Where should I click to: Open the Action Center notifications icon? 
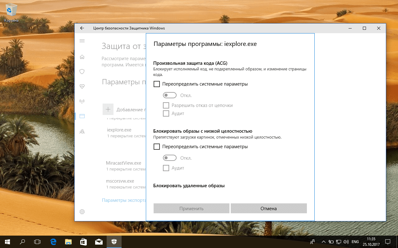[388, 241]
